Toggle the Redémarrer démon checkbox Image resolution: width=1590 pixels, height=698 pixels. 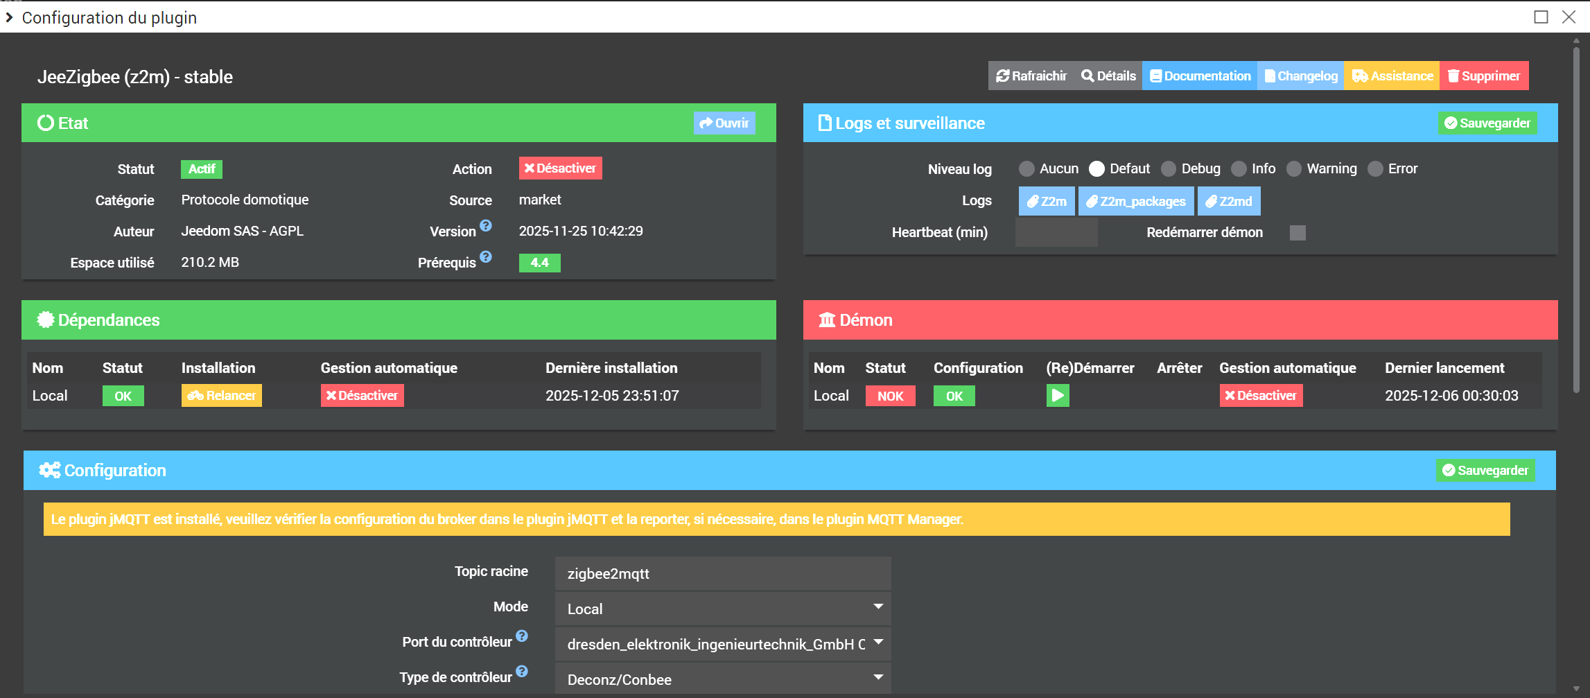pyautogui.click(x=1298, y=233)
